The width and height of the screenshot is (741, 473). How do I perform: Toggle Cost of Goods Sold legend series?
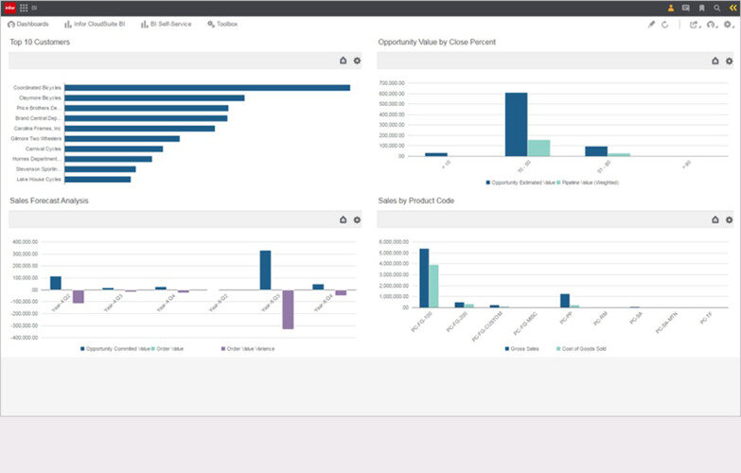click(581, 349)
